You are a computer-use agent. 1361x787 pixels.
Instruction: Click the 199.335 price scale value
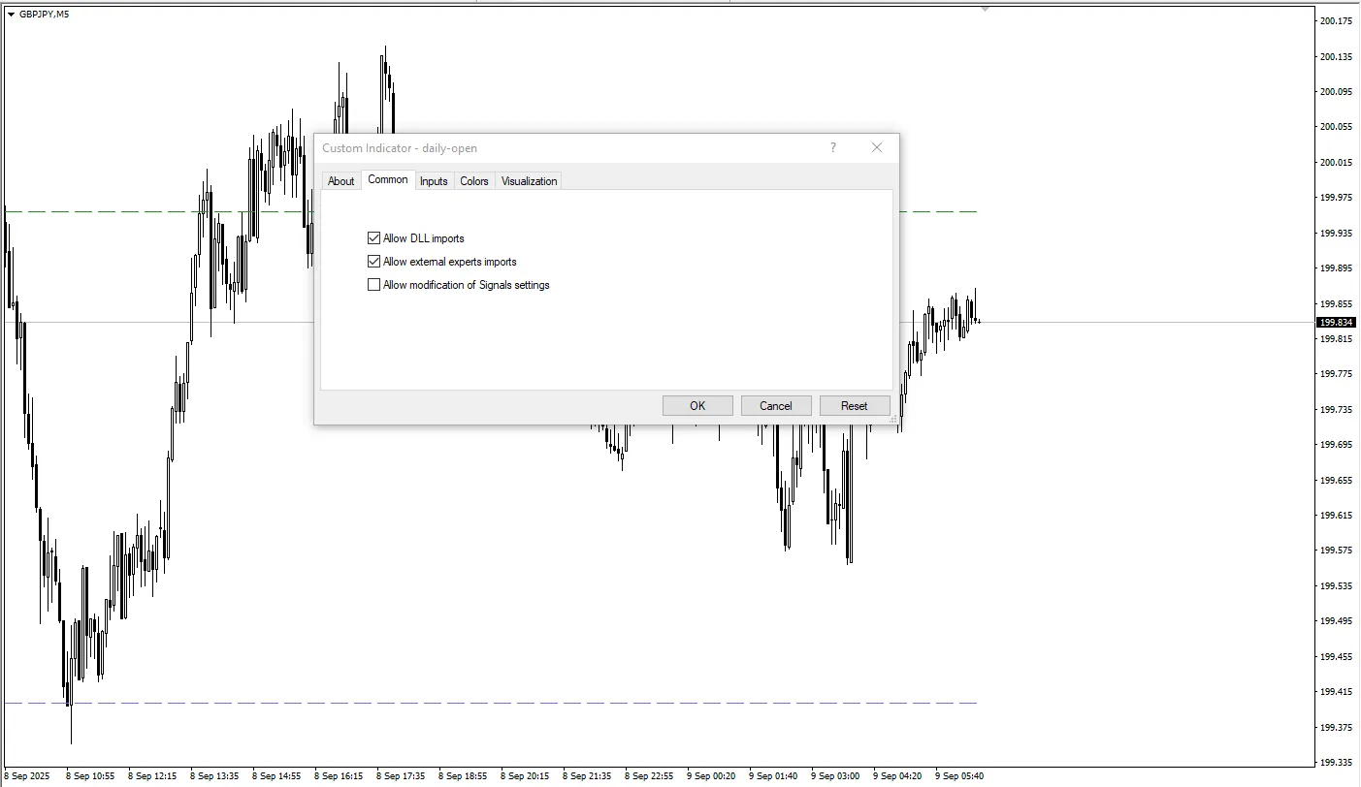pos(1336,762)
